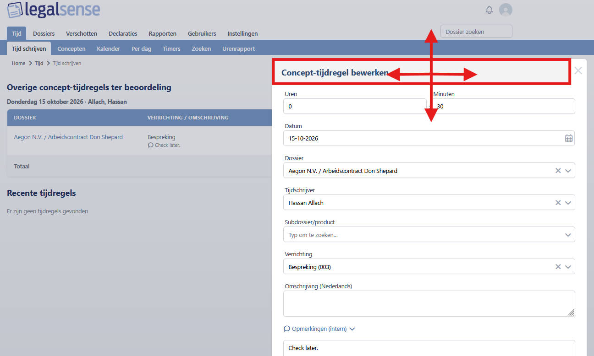Switch to the Kalender subtab
Viewport: 594px width, 356px height.
[x=109, y=49]
